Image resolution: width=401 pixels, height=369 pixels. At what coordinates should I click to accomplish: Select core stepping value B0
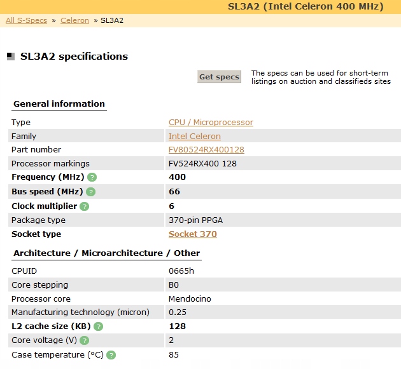[x=174, y=285]
